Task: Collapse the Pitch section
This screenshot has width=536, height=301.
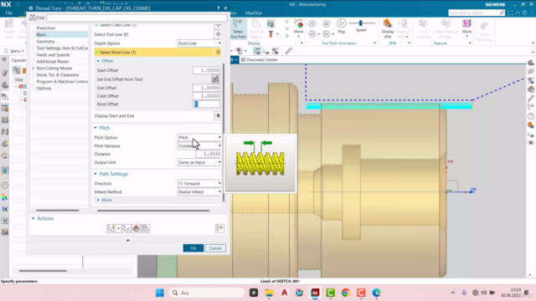Action: click(x=95, y=128)
